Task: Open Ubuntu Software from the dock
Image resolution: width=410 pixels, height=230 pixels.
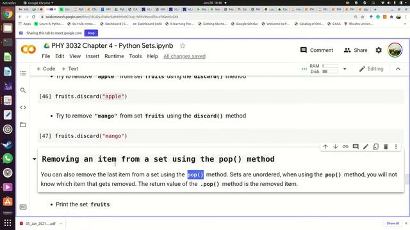Action: 8,202
